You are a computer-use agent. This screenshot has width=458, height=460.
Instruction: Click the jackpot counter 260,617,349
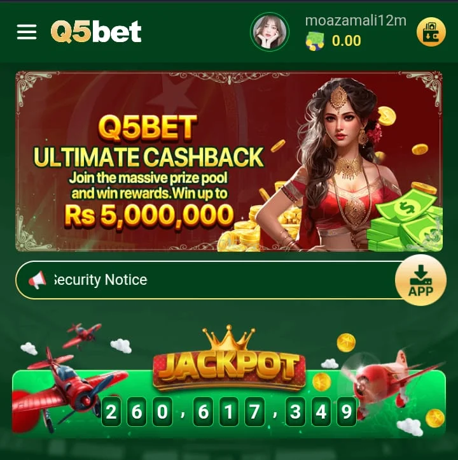pyautogui.click(x=229, y=412)
